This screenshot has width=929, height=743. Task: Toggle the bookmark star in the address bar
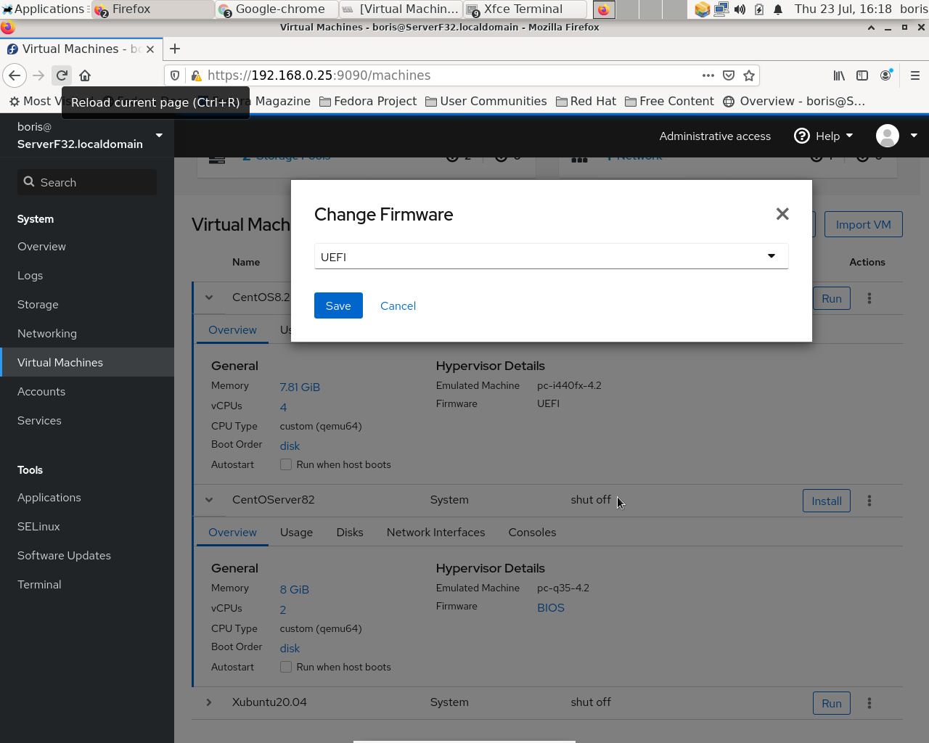point(749,75)
